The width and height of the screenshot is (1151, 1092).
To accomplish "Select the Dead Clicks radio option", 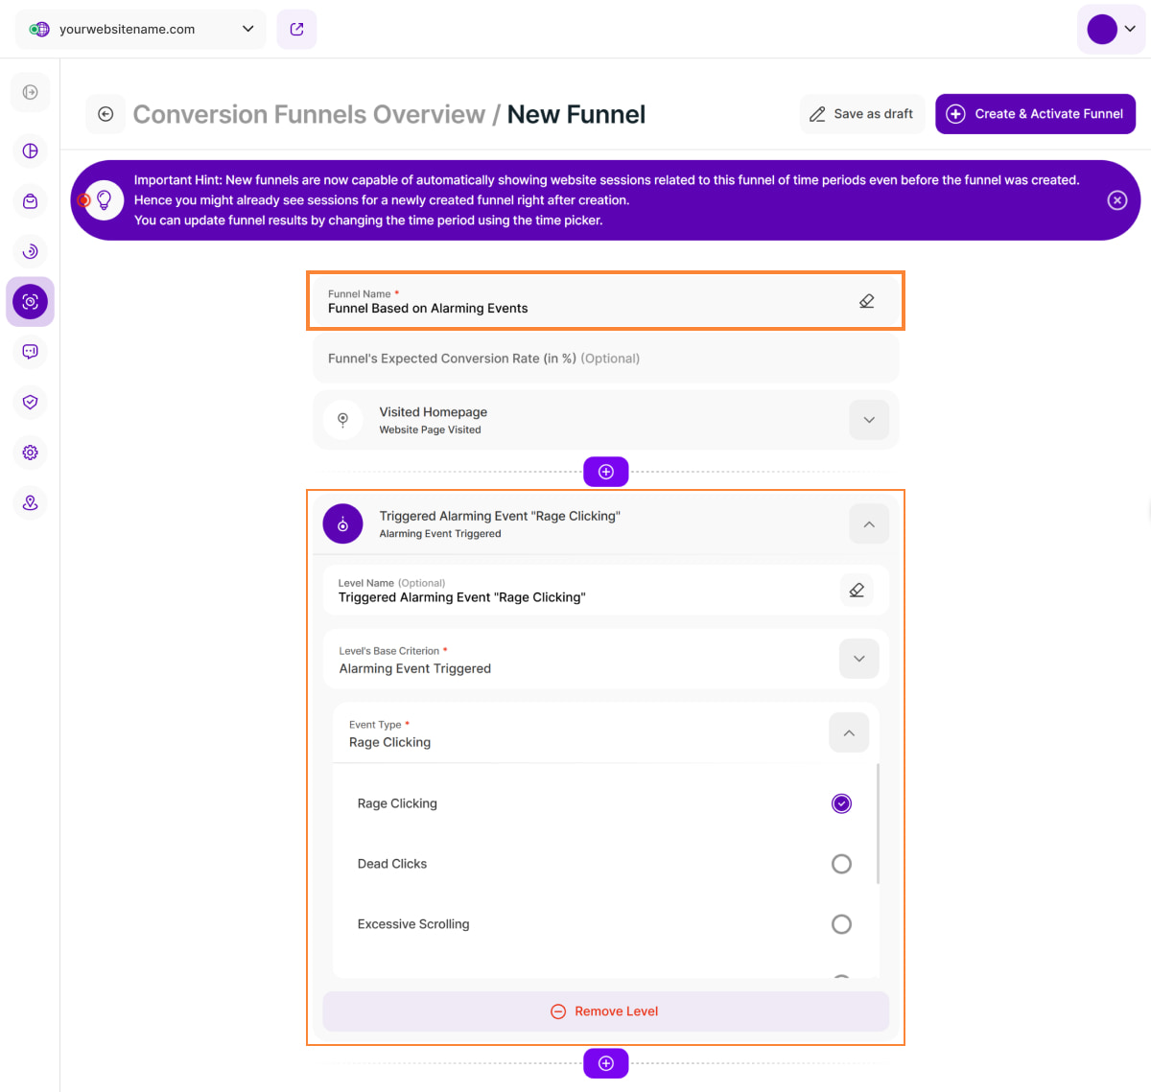I will 841,864.
